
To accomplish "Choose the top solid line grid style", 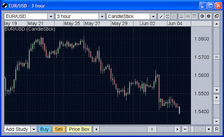I will coord(194,17).
